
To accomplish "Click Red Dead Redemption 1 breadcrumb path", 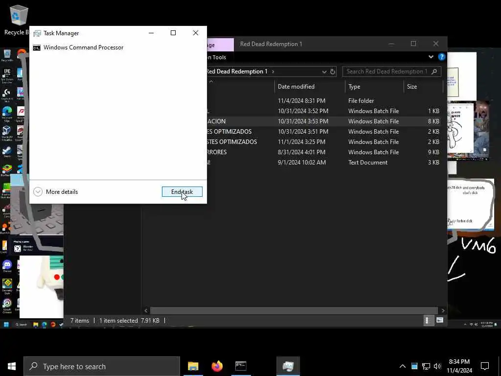I will click(x=237, y=71).
